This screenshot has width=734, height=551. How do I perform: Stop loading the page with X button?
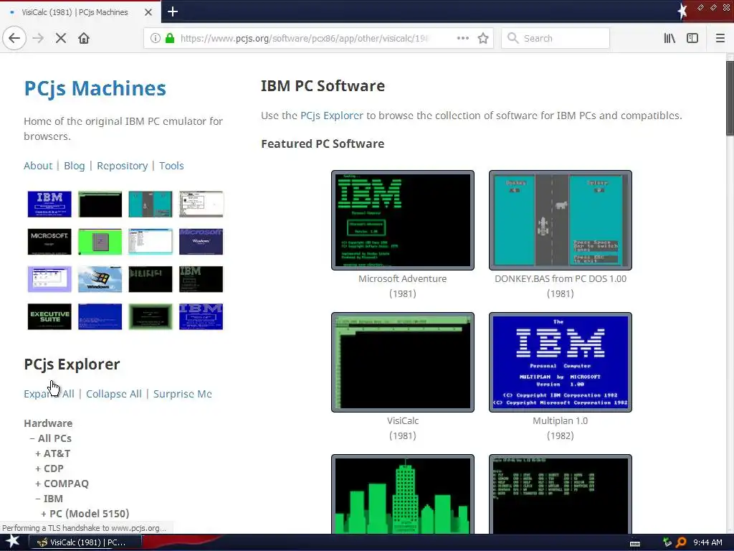pyautogui.click(x=61, y=39)
